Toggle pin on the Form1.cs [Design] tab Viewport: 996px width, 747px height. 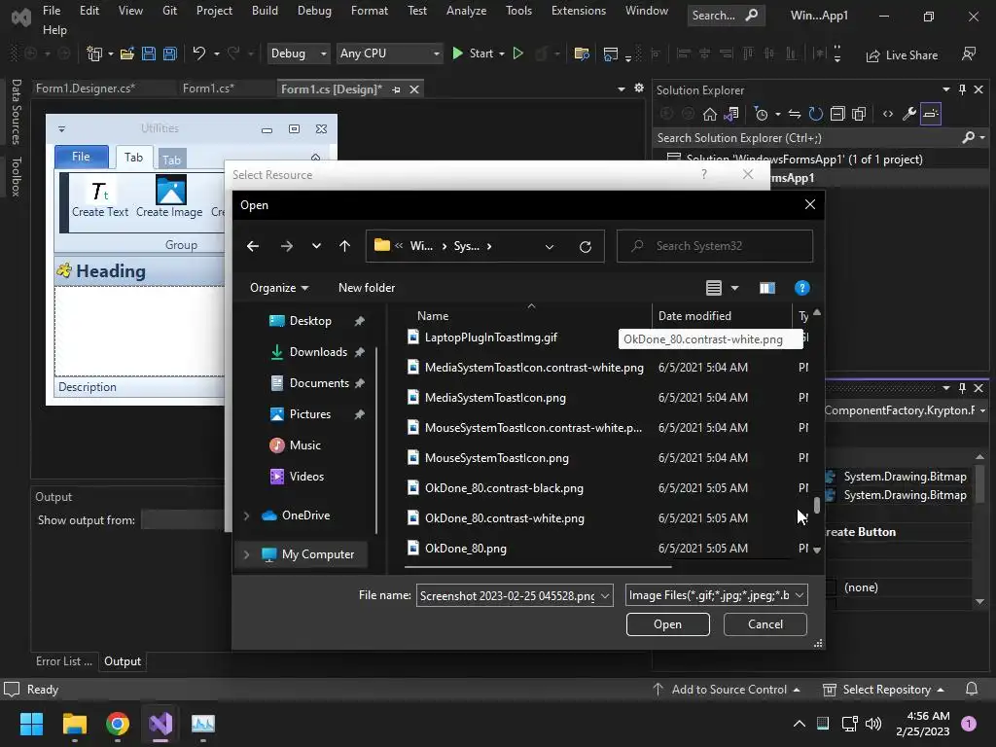397,89
